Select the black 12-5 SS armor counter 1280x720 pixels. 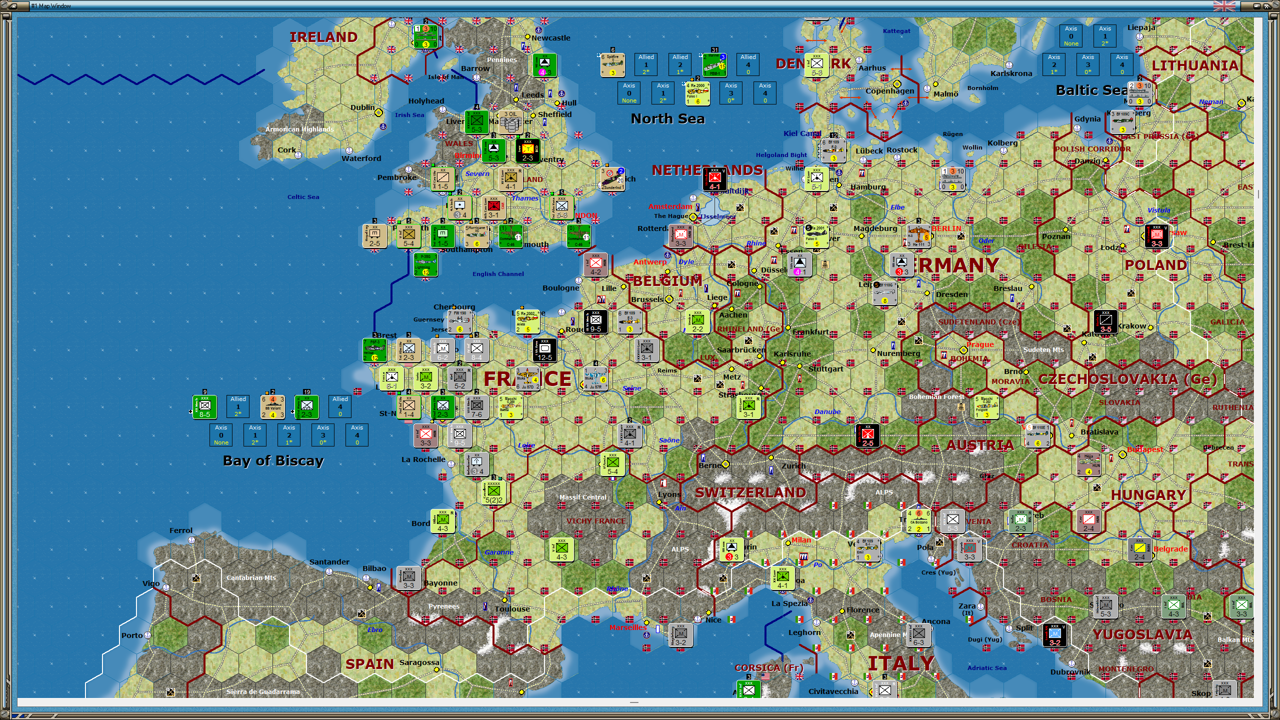coord(544,350)
